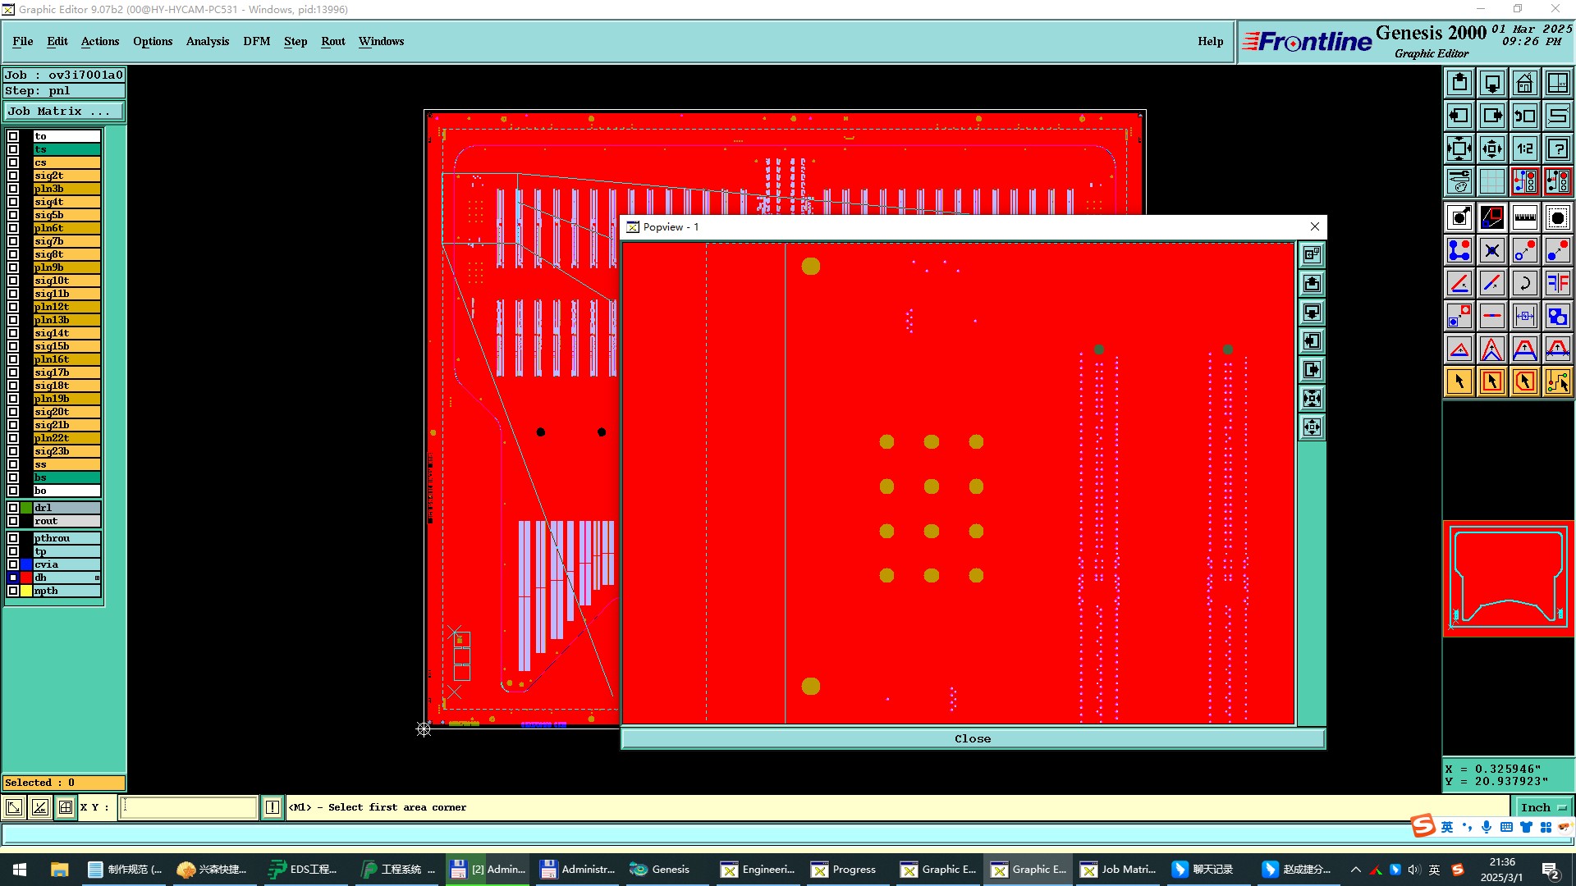
Task: Click the mirror feature tool icon
Action: click(x=1557, y=283)
